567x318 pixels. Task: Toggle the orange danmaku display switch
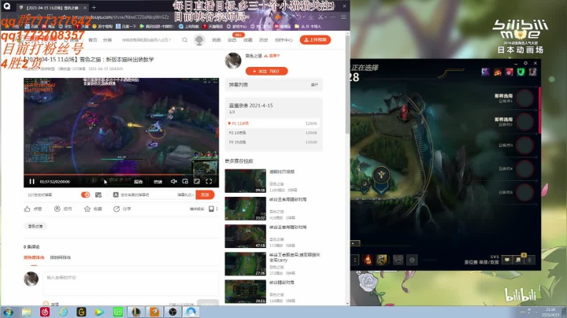[86, 194]
